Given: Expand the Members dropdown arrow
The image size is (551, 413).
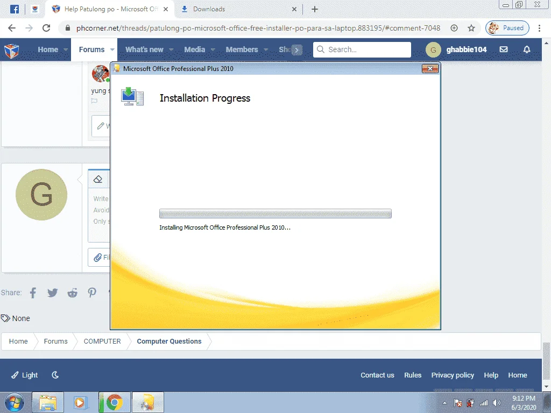Looking at the screenshot, I should (x=266, y=49).
